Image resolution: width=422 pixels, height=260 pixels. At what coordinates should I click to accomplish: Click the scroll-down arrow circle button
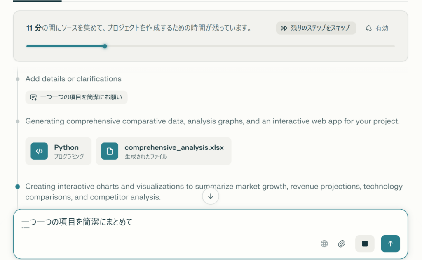[211, 196]
